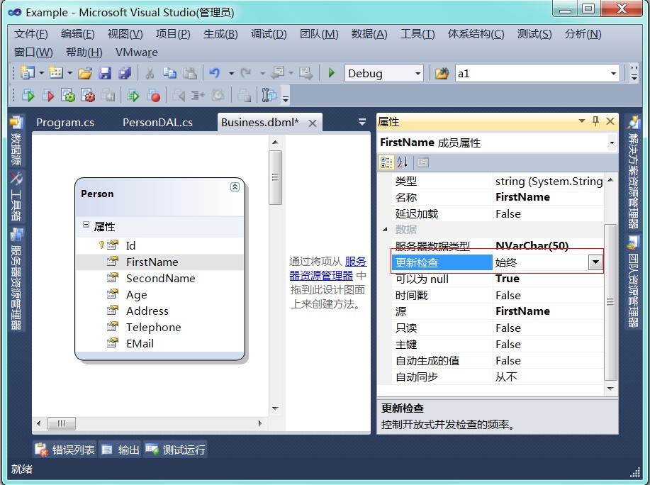Open the 调试(D) menu
The height and width of the screenshot is (485, 650).
(x=269, y=34)
